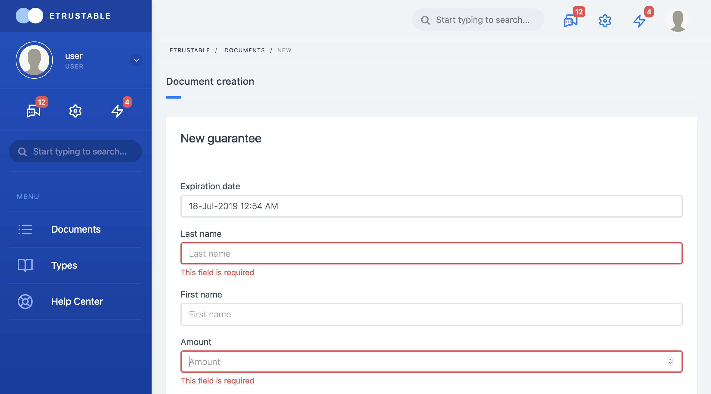The width and height of the screenshot is (711, 394).
Task: Click the Expiration date field
Action: click(431, 206)
